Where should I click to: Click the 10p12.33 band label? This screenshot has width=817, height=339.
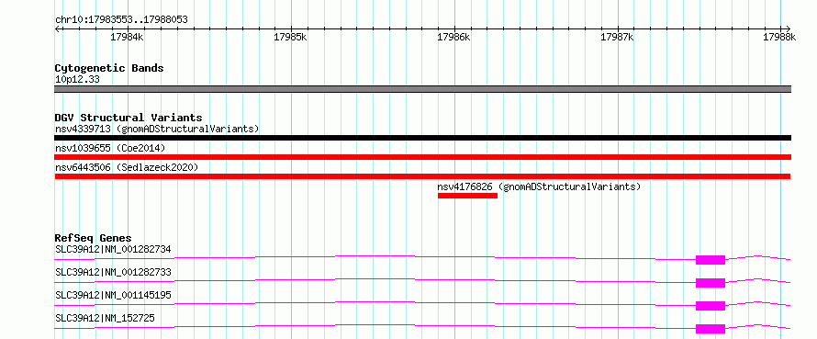77,80
